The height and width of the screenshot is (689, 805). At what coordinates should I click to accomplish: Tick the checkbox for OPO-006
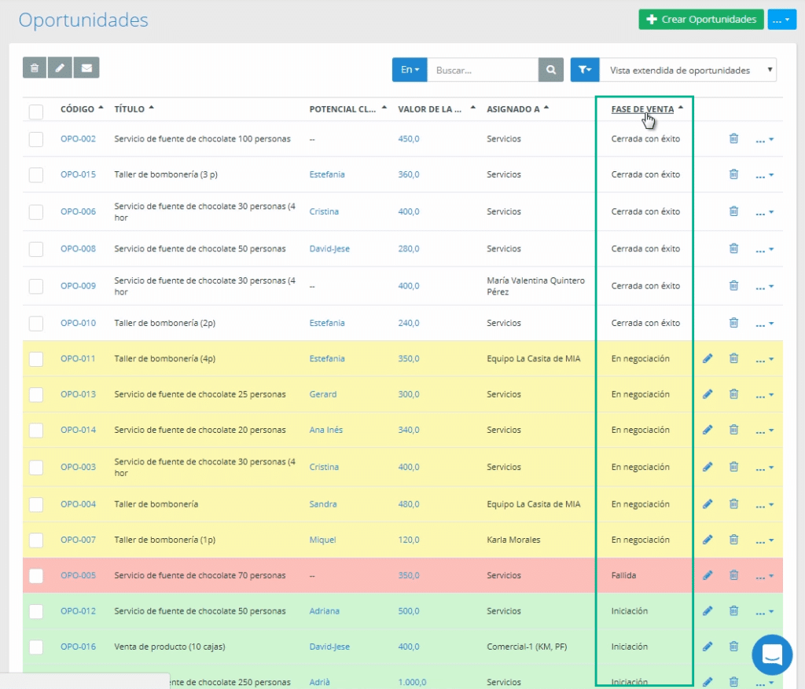(x=36, y=212)
